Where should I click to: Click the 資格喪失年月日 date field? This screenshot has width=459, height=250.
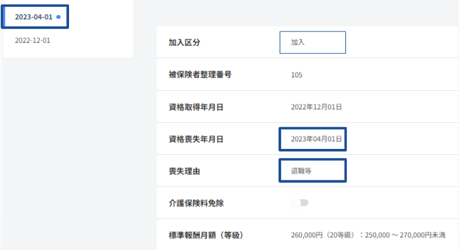(x=312, y=139)
